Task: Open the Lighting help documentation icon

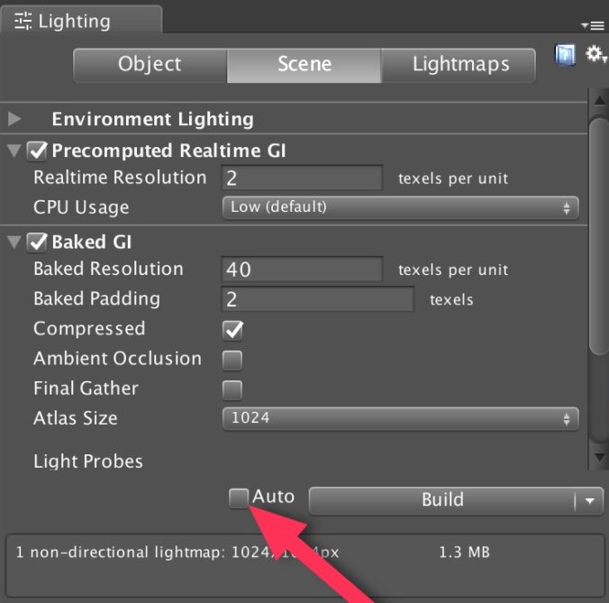Action: tap(565, 55)
